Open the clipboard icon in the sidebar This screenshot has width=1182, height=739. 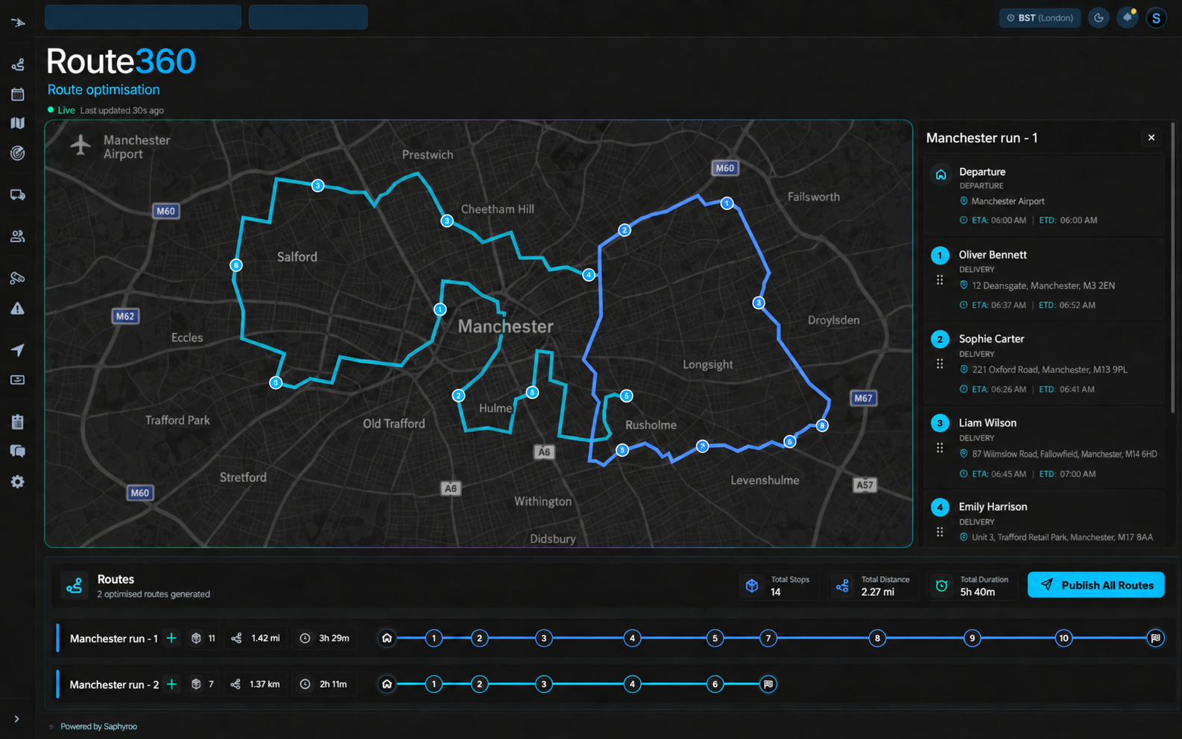pyautogui.click(x=18, y=422)
